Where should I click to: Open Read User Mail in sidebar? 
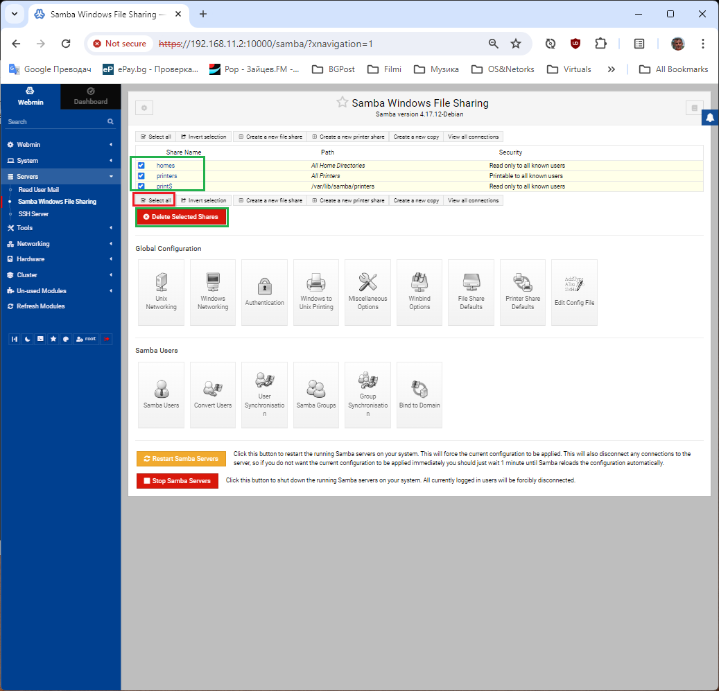pos(39,190)
